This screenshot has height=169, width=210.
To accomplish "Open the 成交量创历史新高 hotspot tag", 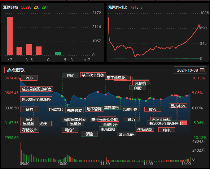I will (37, 89).
